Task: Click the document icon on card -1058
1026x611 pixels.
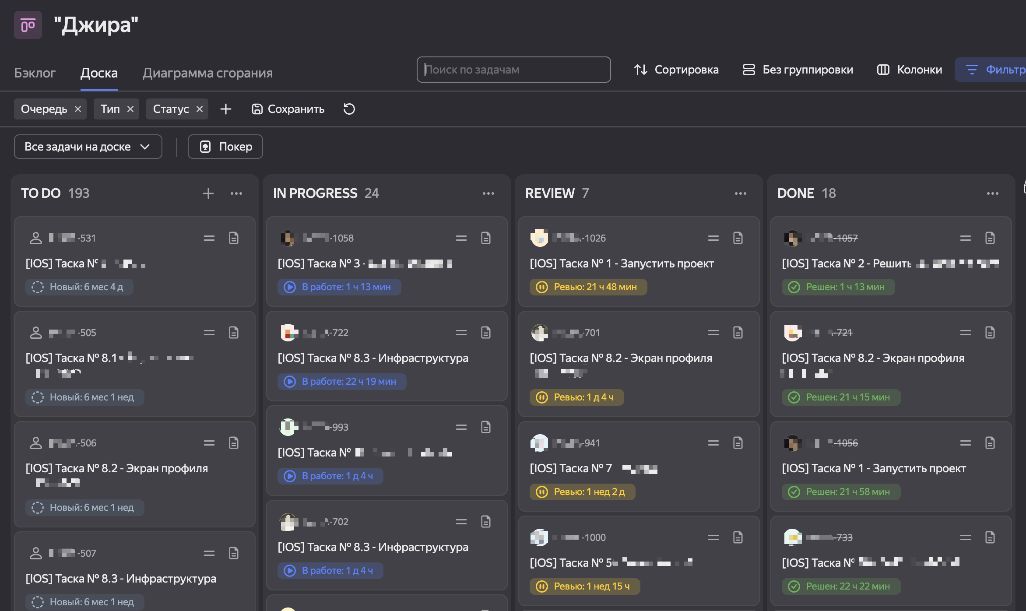Action: pos(486,238)
